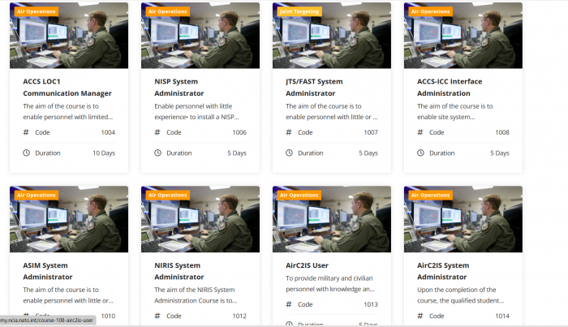The height and width of the screenshot is (327, 568).
Task: Click the thumbnail of NISP System Administrator
Action: [200, 36]
